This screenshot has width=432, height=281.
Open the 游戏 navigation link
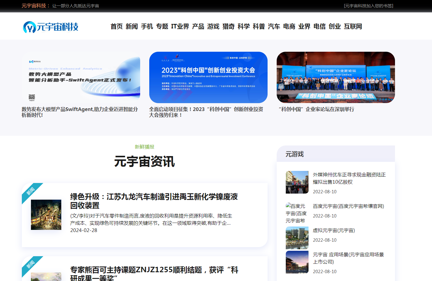click(213, 27)
